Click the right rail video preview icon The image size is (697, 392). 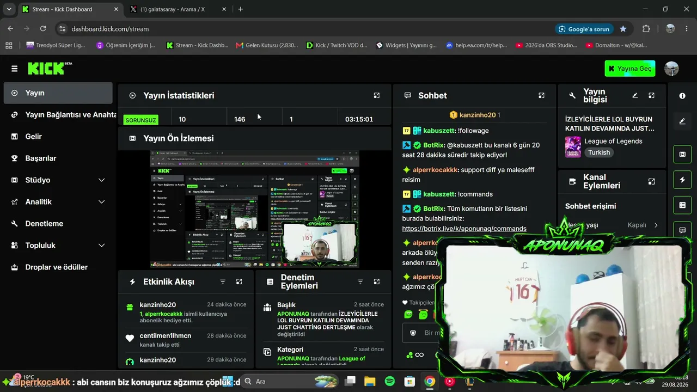click(682, 154)
